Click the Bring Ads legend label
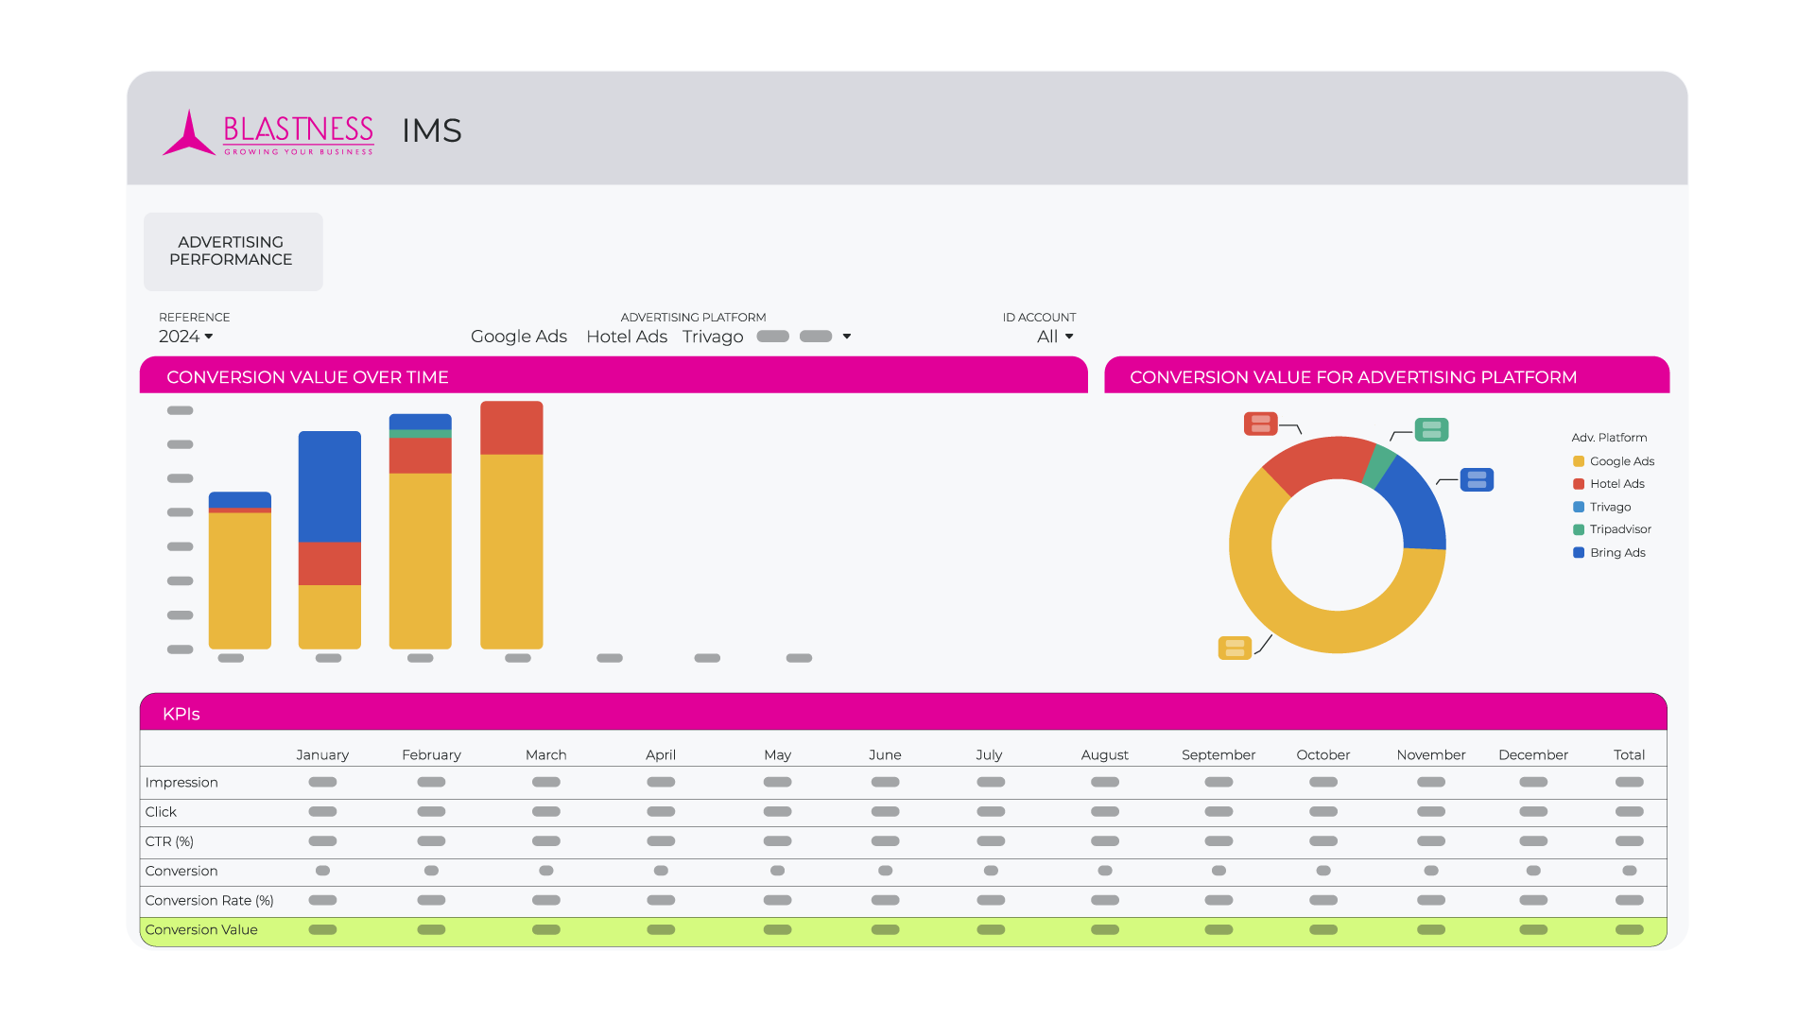 (1617, 553)
